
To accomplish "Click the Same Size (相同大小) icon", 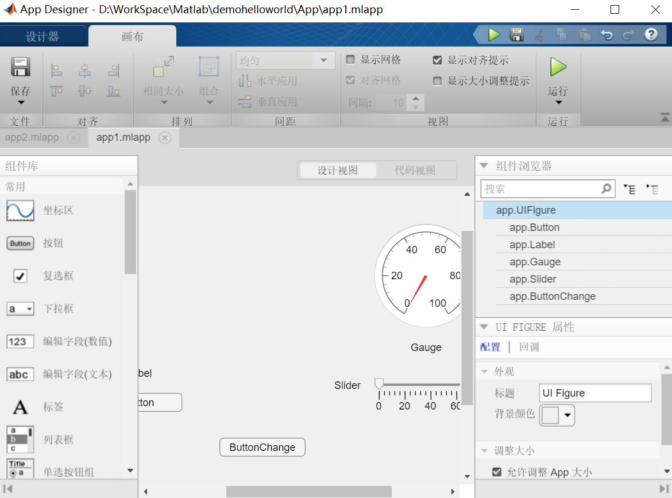I will pos(163,67).
